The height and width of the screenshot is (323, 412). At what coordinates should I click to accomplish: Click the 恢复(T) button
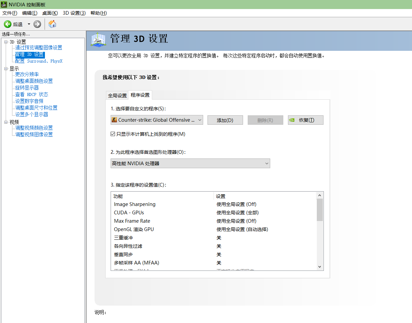[x=306, y=120]
